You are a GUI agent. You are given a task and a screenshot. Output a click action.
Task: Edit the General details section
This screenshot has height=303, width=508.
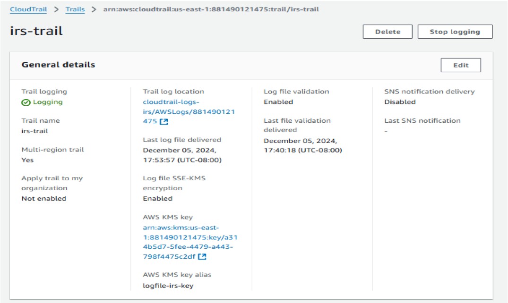pos(461,65)
